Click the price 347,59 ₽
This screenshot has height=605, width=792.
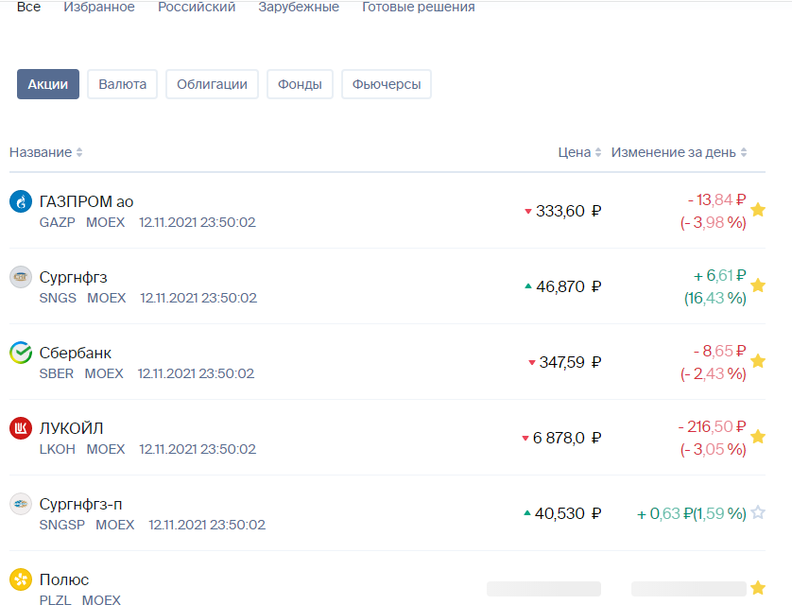(x=570, y=362)
